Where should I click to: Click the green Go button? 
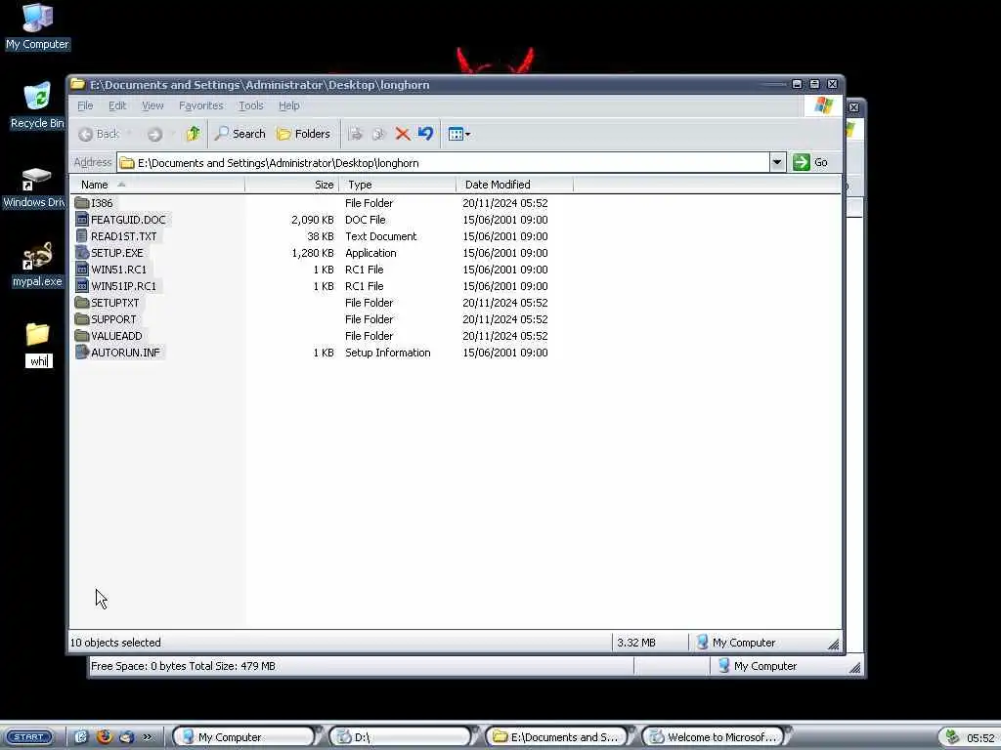coord(810,162)
